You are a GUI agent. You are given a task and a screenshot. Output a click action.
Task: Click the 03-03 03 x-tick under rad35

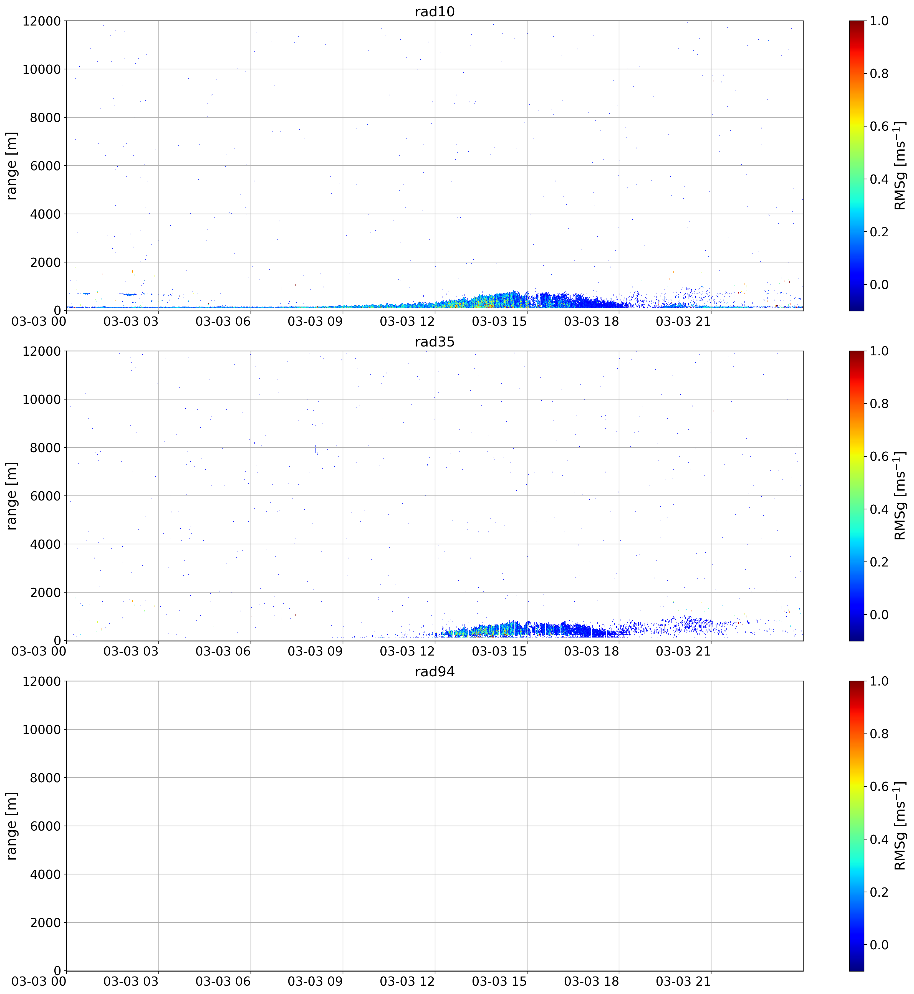click(x=131, y=651)
